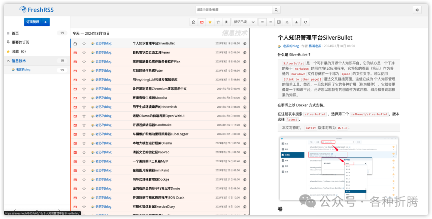Click the external link icon on the HandBrake row
The image size is (432, 219).
[x=245, y=125]
